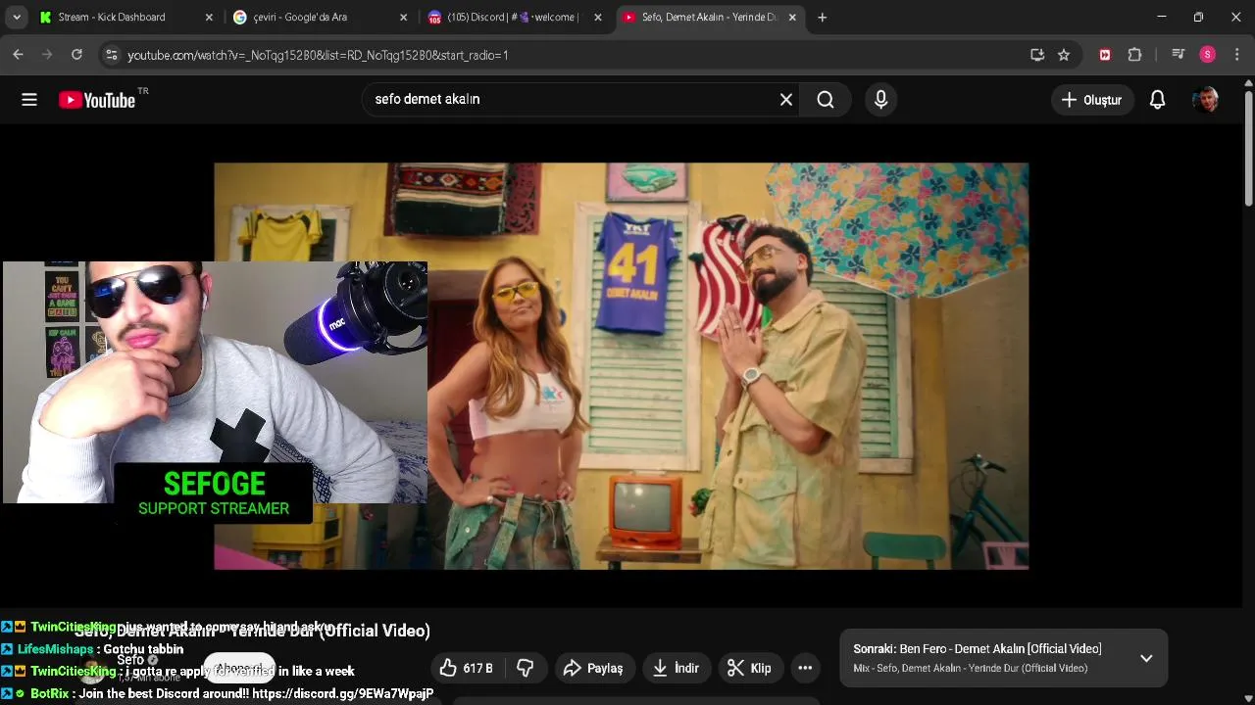The height and width of the screenshot is (705, 1255).
Task: Open a new browser tab
Action: [x=822, y=17]
